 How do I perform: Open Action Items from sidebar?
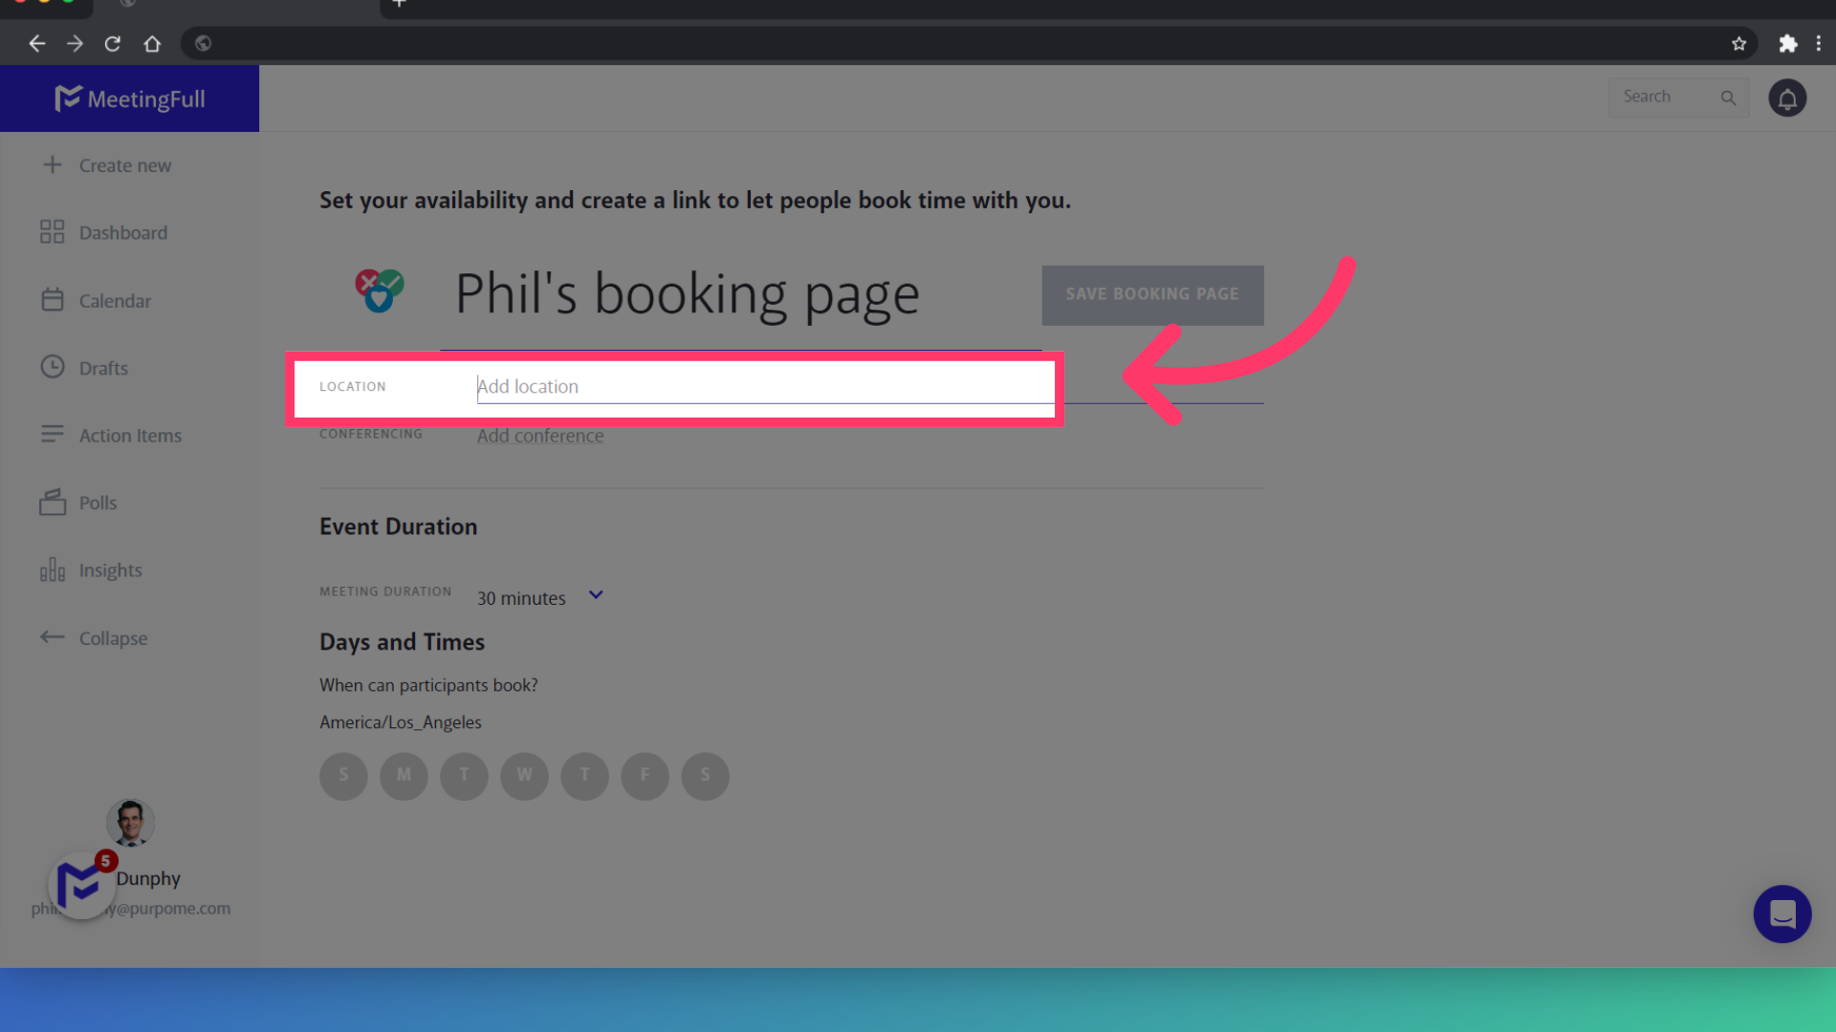(130, 435)
